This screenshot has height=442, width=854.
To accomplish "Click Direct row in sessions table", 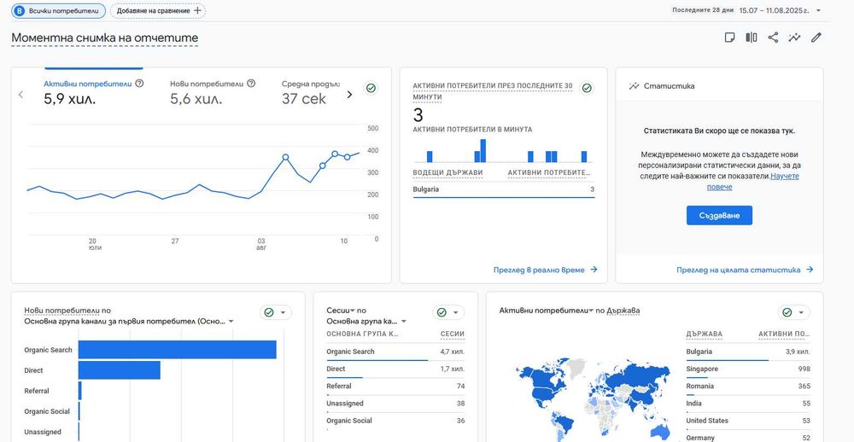I will [x=395, y=369].
